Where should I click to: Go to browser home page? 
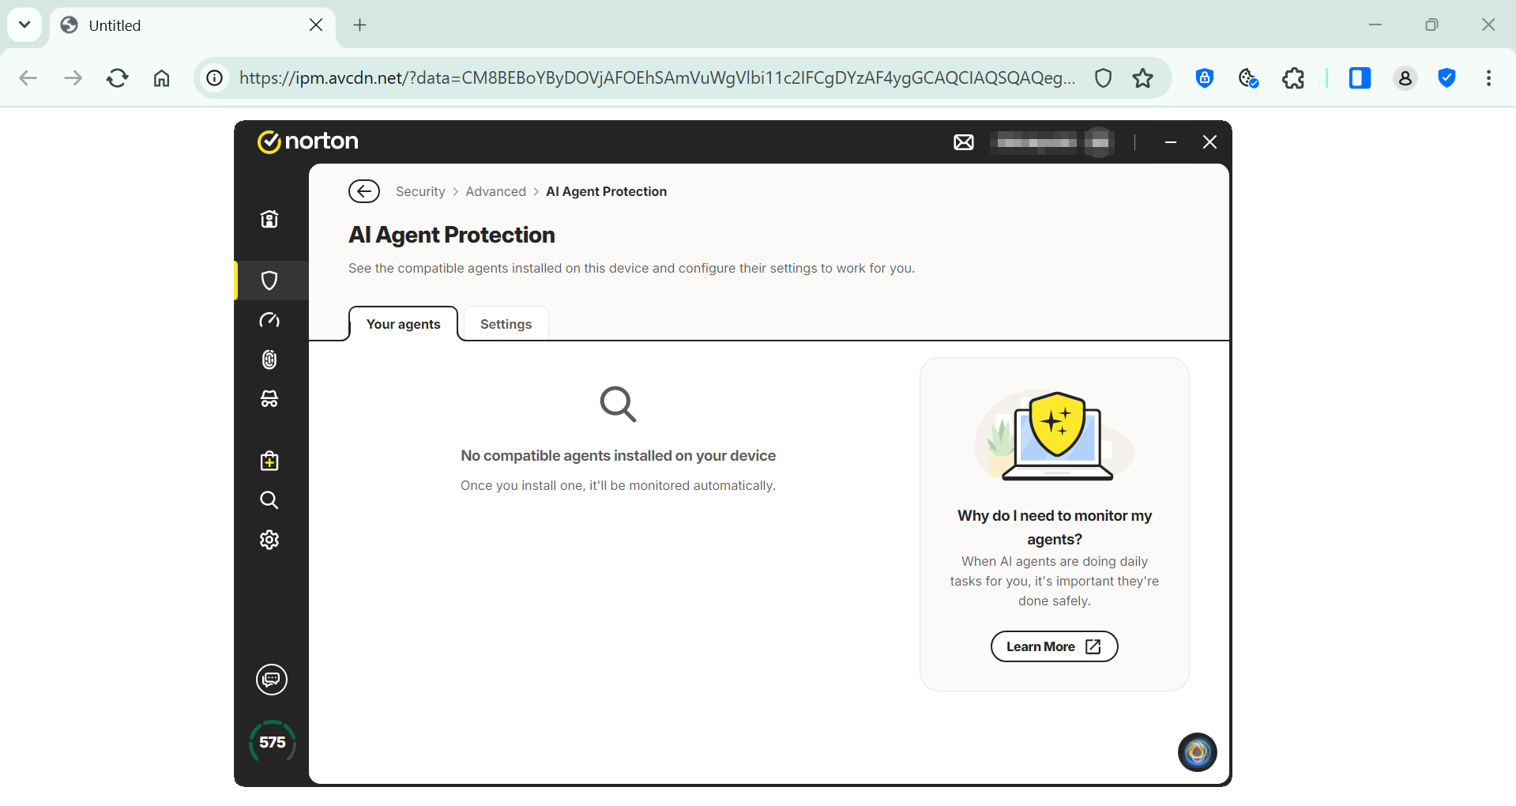(162, 77)
